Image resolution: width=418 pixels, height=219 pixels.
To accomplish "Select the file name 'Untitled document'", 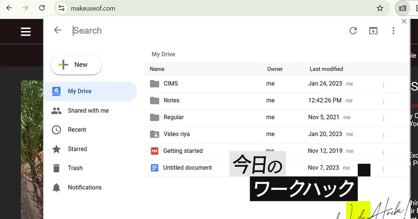I will [187, 168].
